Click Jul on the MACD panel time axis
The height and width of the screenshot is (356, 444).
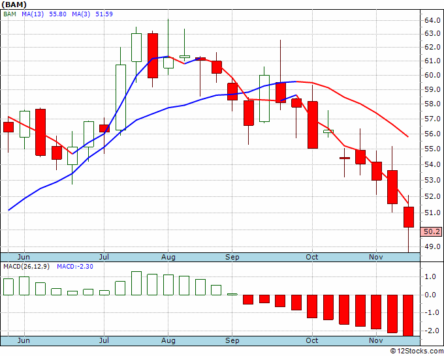coord(104,340)
